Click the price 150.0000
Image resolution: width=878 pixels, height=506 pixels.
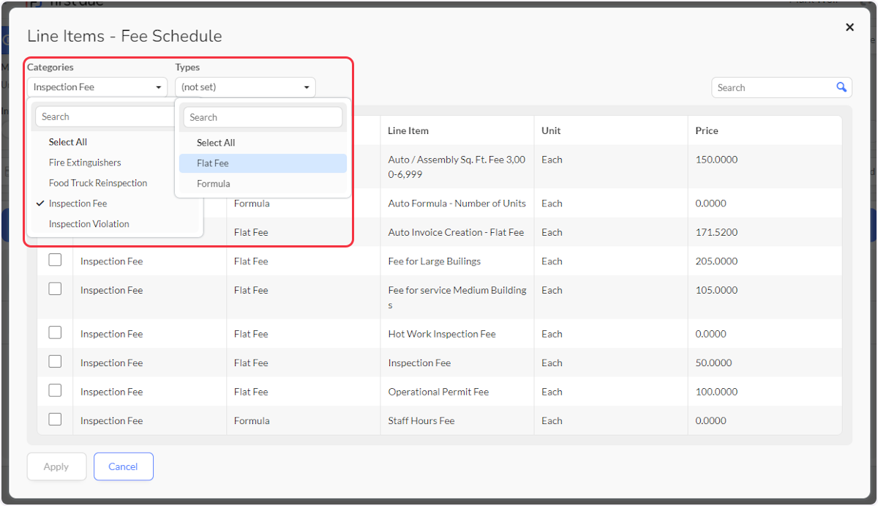click(716, 160)
